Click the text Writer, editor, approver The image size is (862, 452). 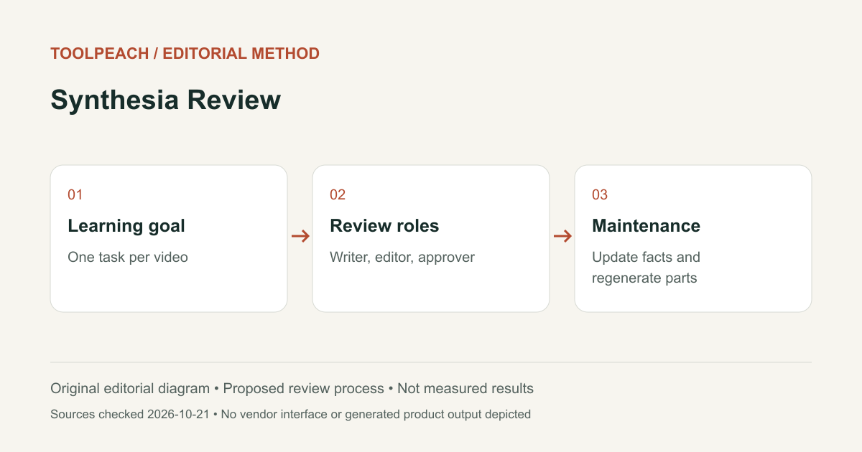point(402,257)
